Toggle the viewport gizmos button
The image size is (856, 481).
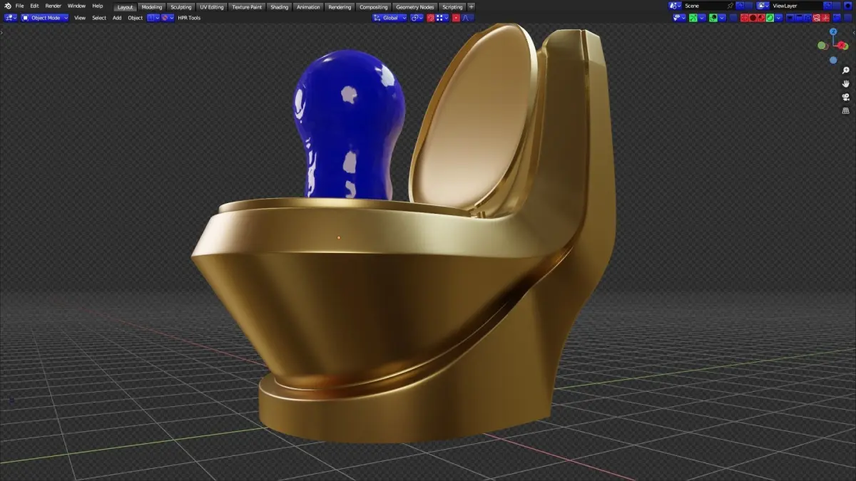coord(693,18)
